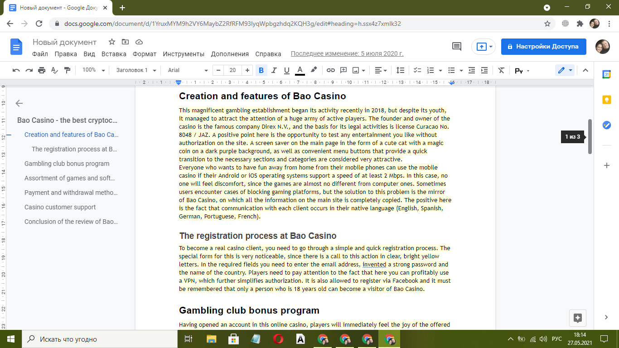Decrease the paragraph indent
619x348 pixels.
pyautogui.click(x=472, y=70)
